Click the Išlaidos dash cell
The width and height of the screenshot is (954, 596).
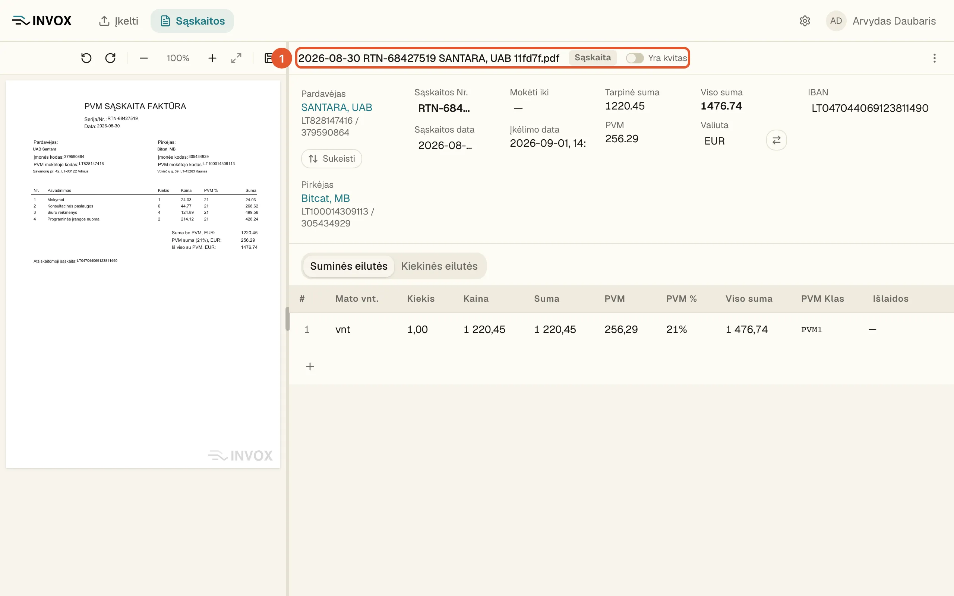[x=872, y=330]
